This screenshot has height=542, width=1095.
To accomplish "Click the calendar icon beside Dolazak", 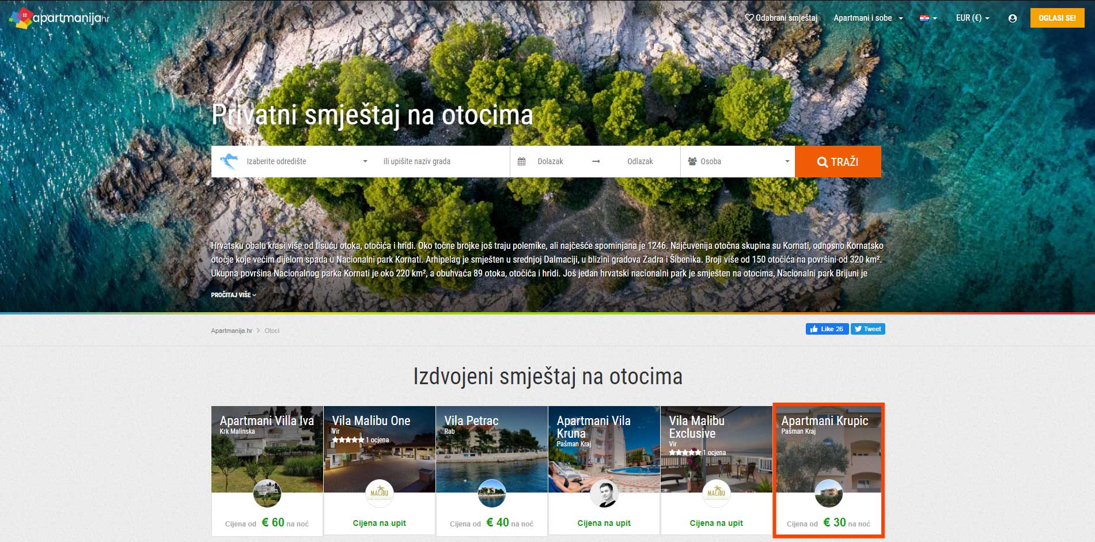I will click(x=521, y=161).
